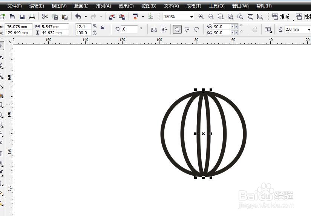Open the 文件(F) menu

(14, 6)
